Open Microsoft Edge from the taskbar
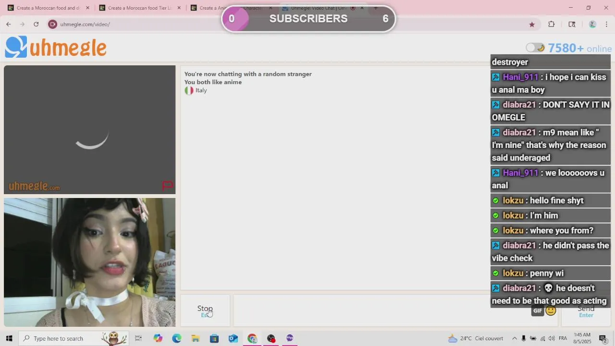 pyautogui.click(x=177, y=338)
